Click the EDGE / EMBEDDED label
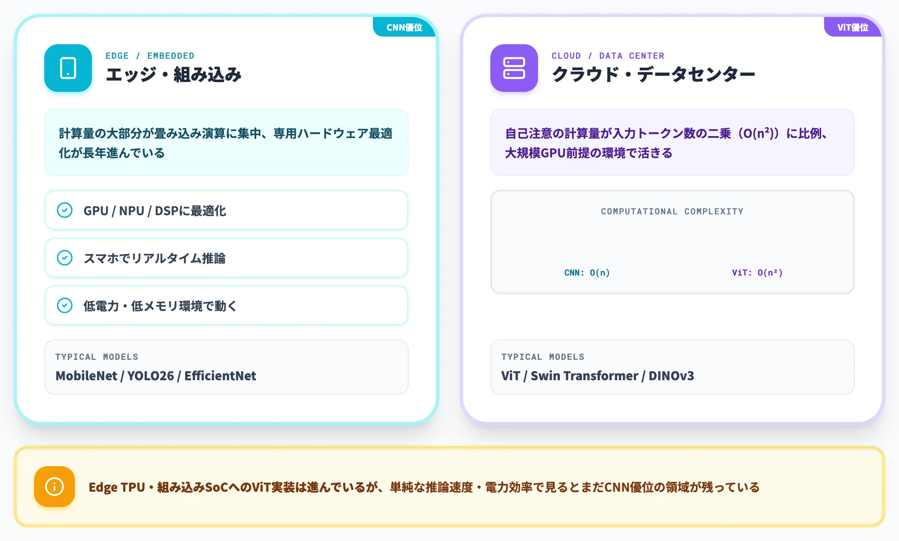Image resolution: width=899 pixels, height=541 pixels. coord(150,56)
